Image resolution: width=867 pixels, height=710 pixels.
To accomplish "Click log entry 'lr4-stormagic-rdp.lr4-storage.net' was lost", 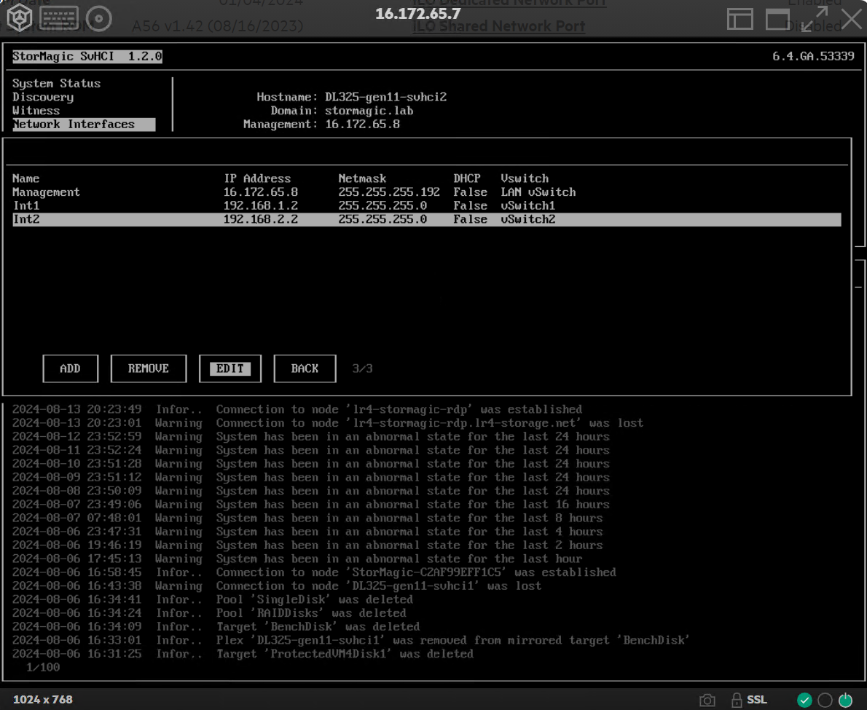I will click(x=328, y=423).
